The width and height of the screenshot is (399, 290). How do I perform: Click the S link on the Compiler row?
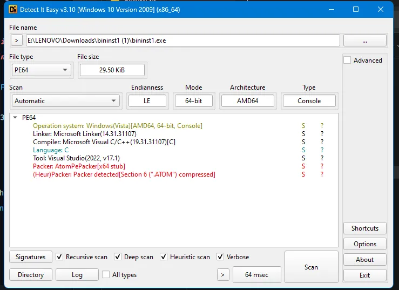(x=303, y=142)
